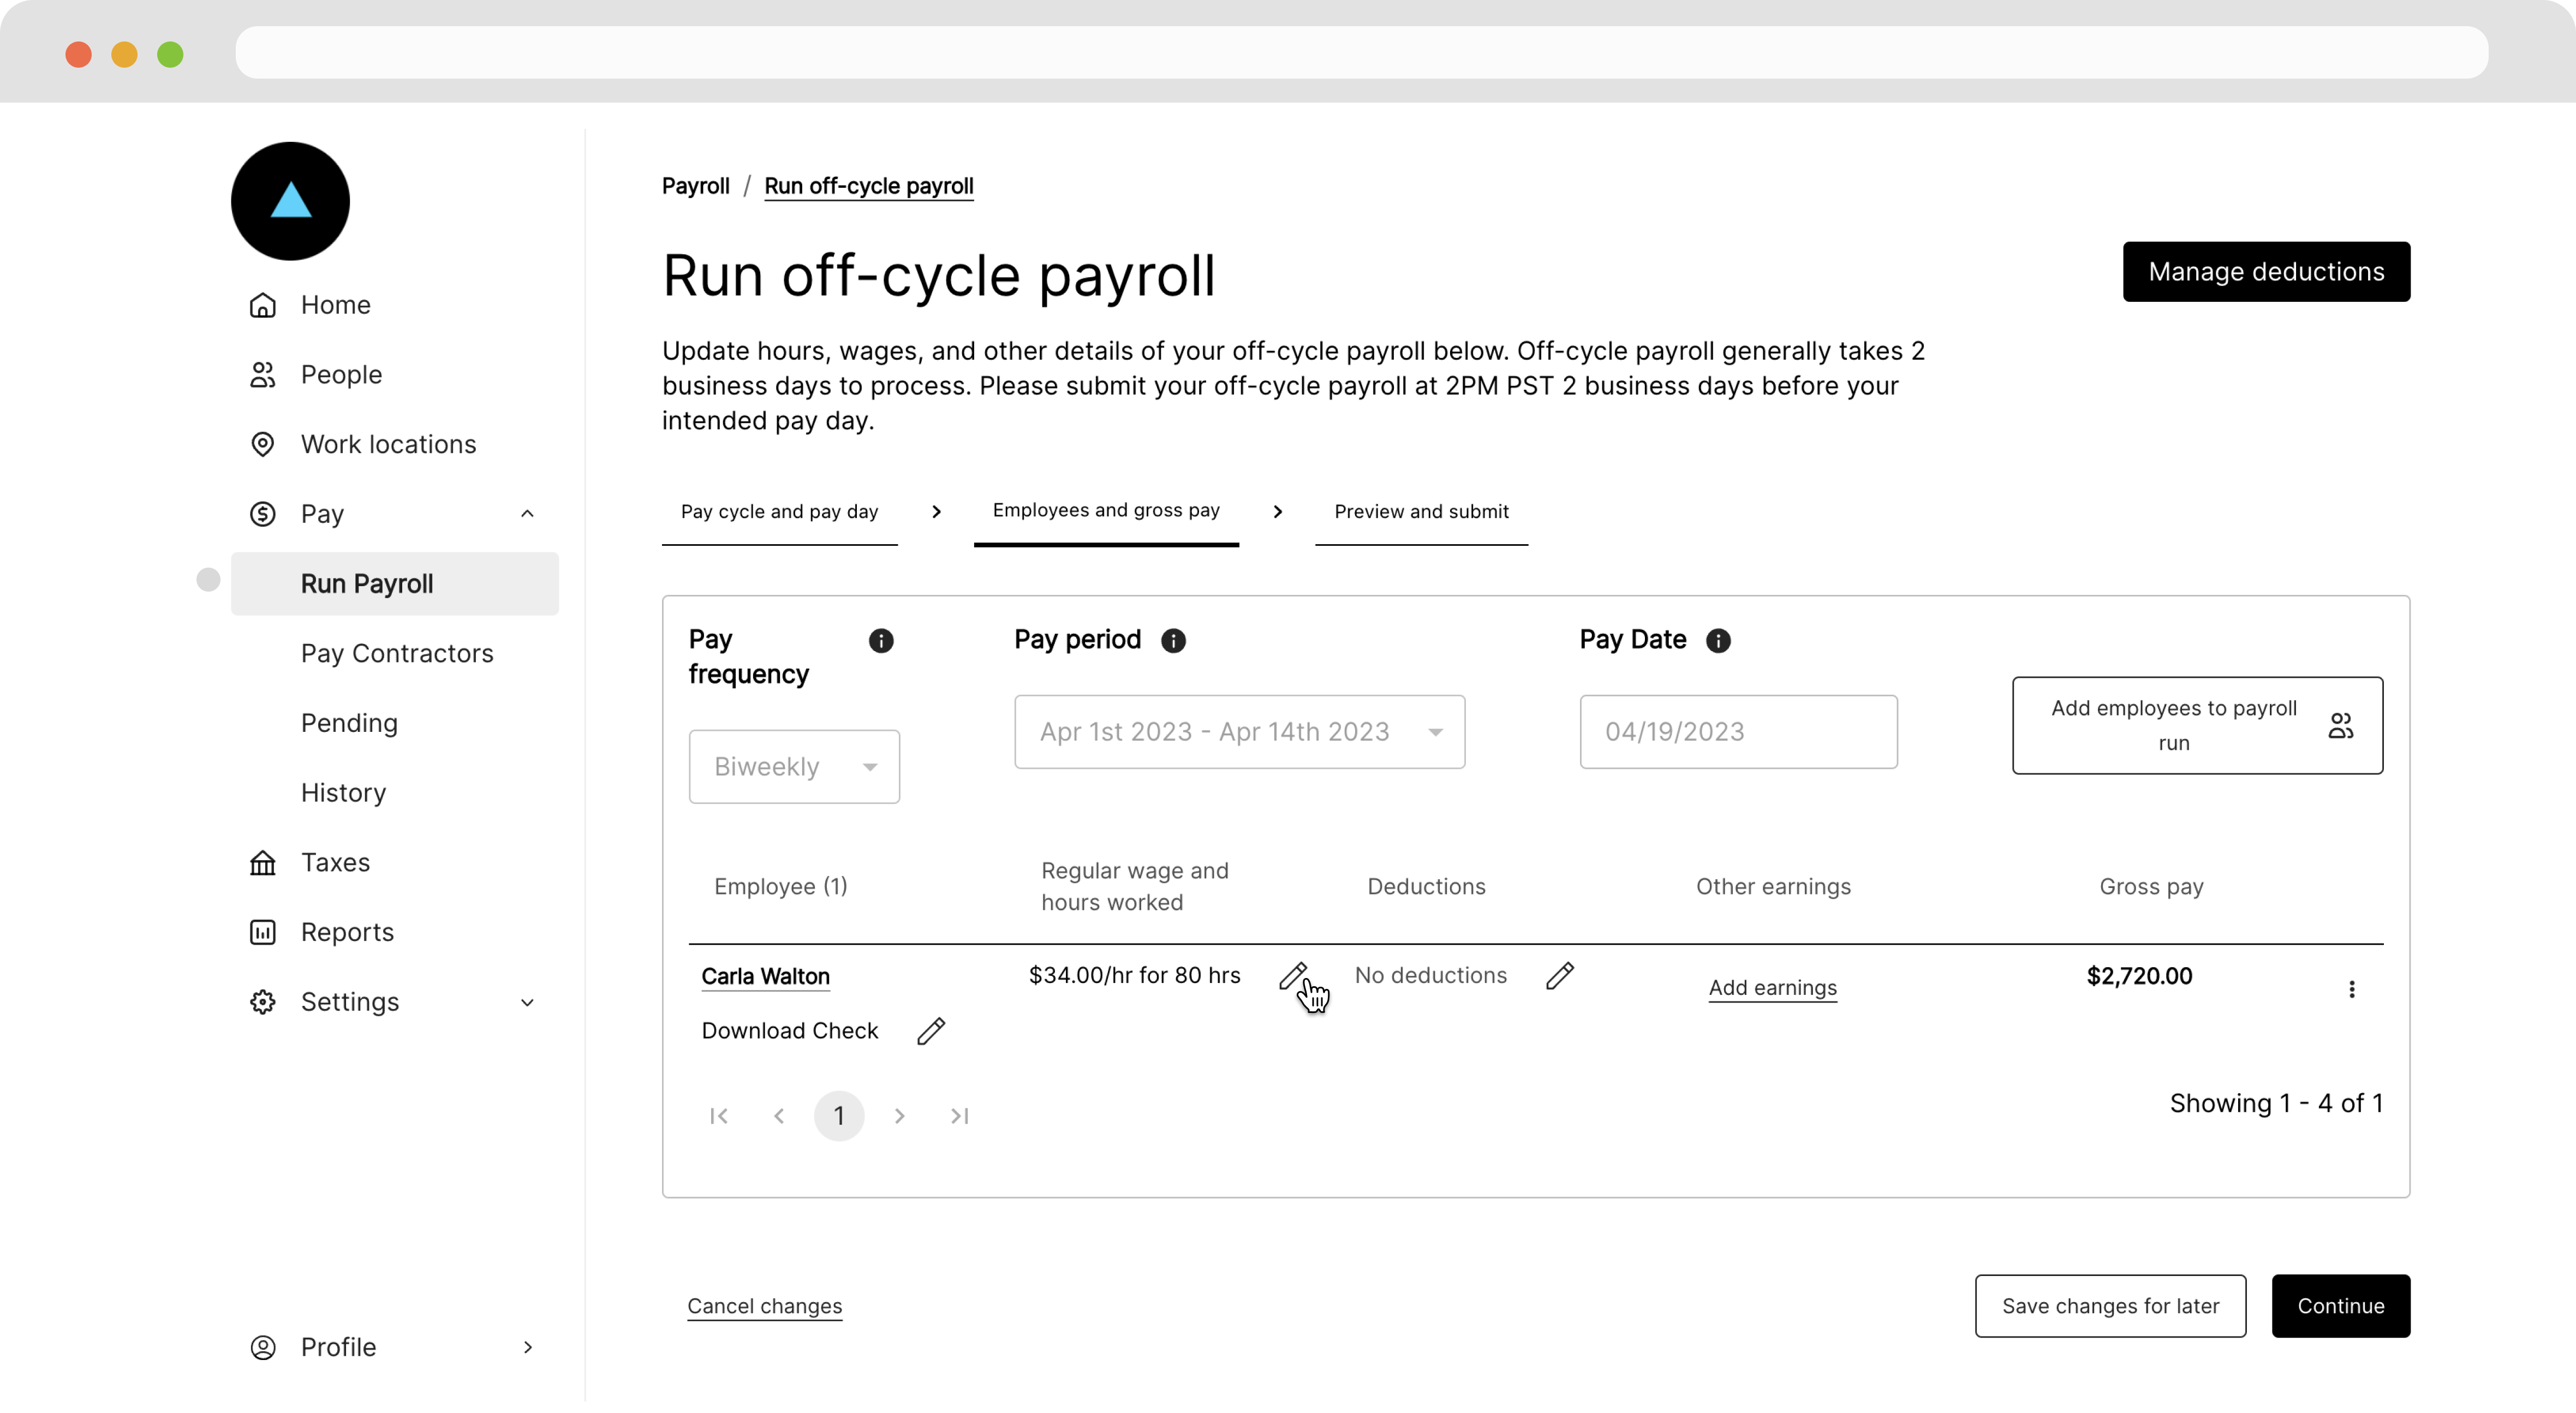Screen dimensions: 2576x1413
Task: Click Add employees to payroll run
Action: [x=2197, y=726]
